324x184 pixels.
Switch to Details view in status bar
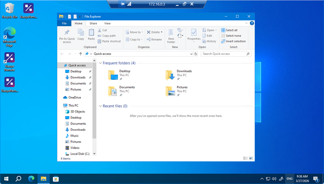pyautogui.click(x=246, y=158)
